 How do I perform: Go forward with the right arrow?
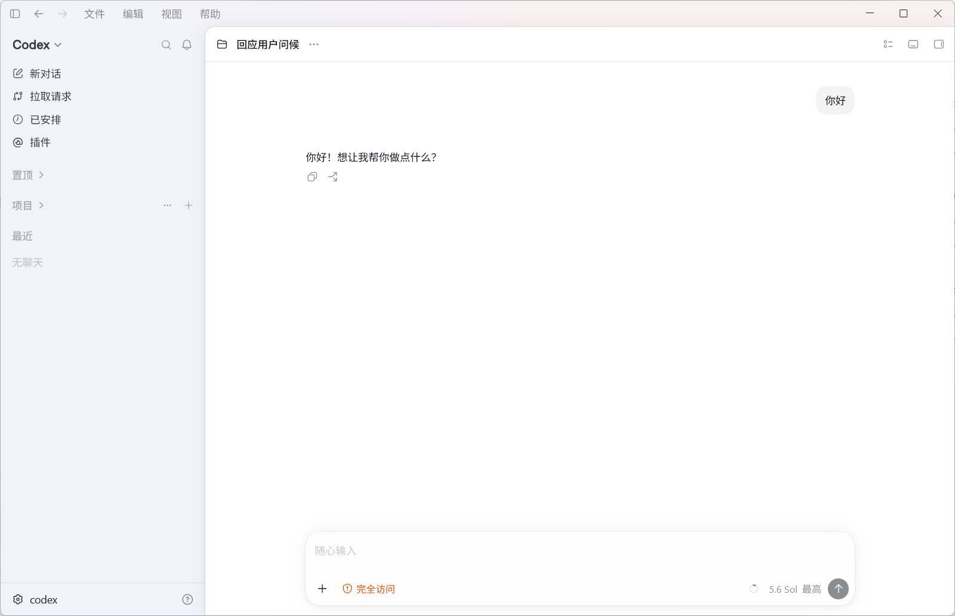pos(63,14)
